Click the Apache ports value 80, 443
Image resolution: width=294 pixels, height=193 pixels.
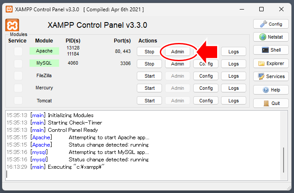123,51
